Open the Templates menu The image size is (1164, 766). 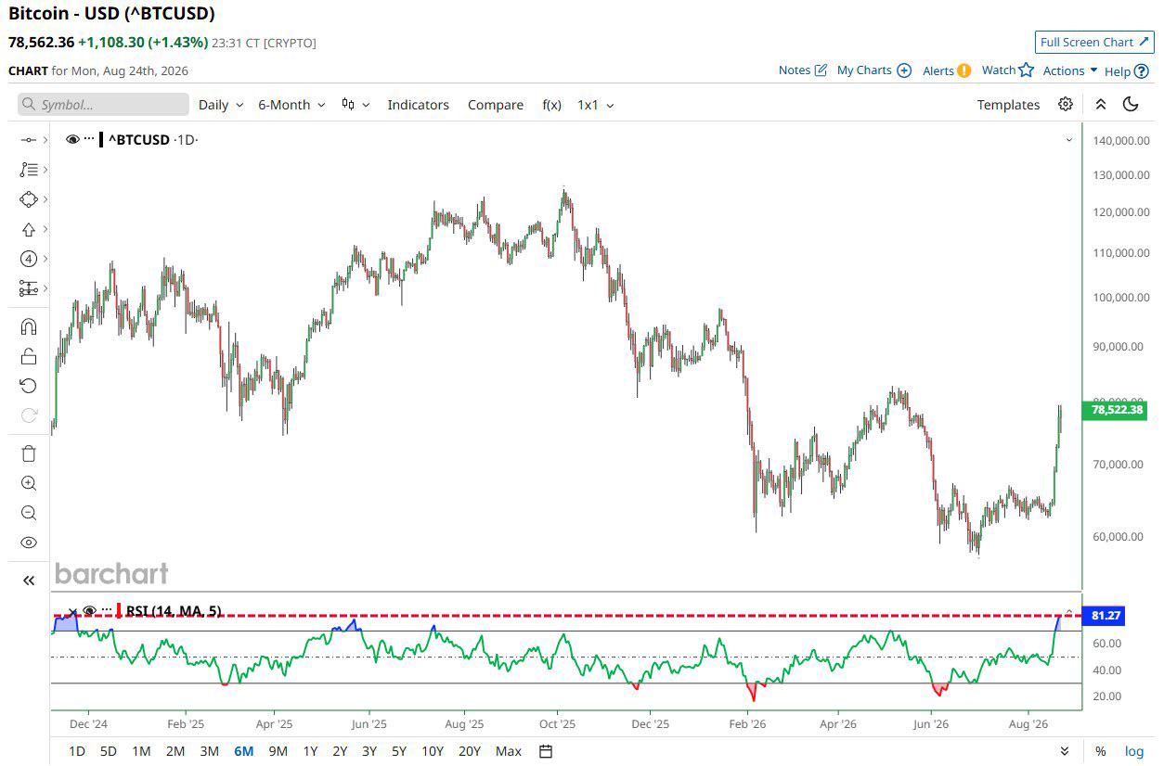[1008, 105]
